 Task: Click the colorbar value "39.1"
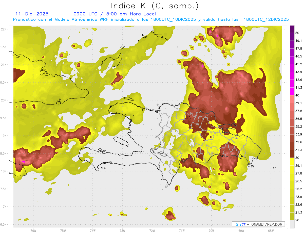pos(299,103)
